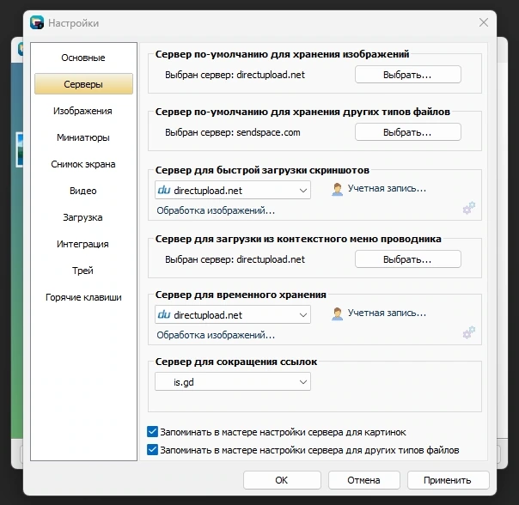Select the Трей settings section
Screen dimensions: 519x505
tap(82, 271)
